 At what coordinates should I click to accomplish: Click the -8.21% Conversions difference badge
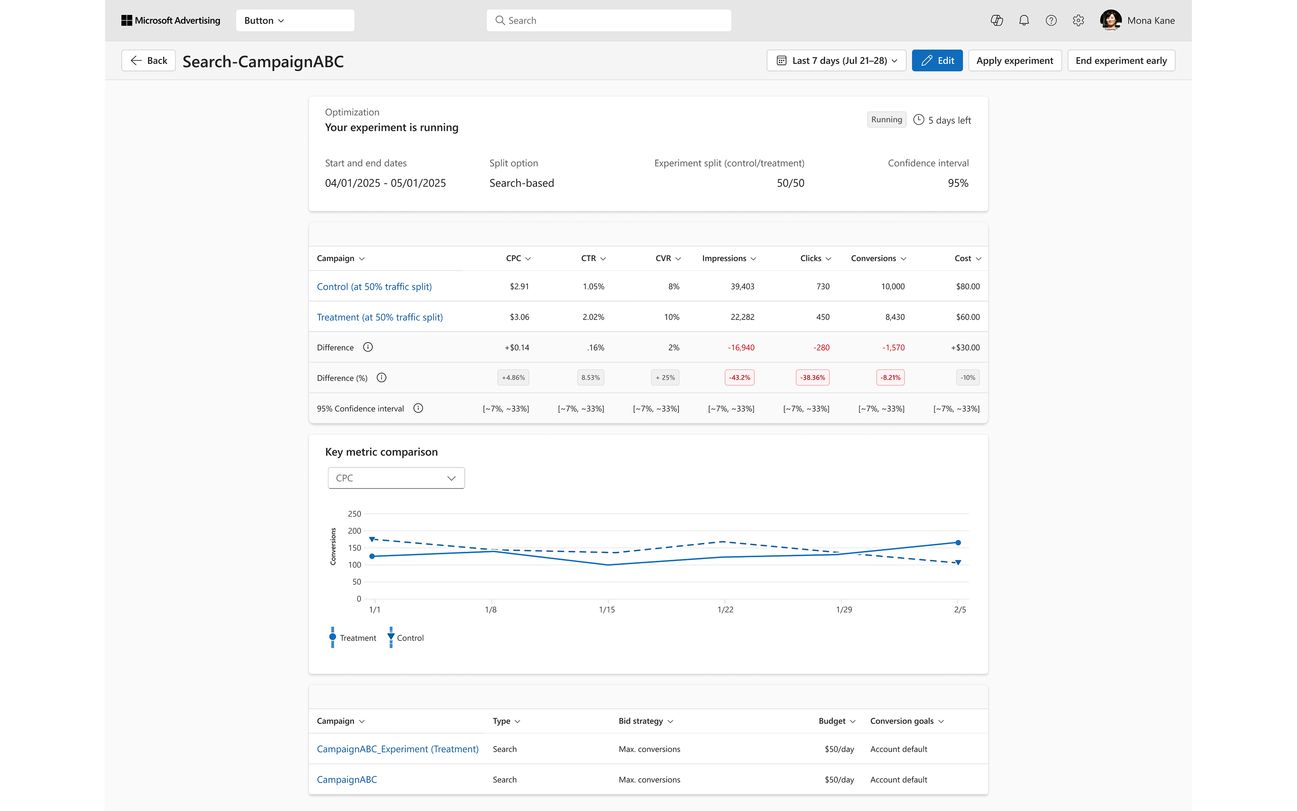(891, 377)
